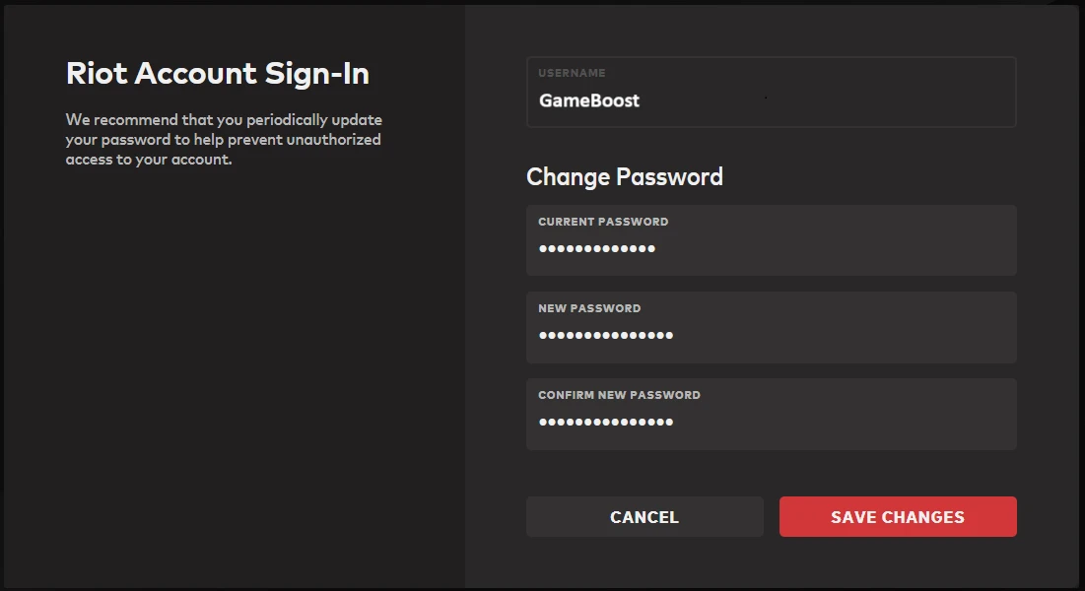Image resolution: width=1085 pixels, height=591 pixels.
Task: Click the word "unauthorized" in the description
Action: pos(333,140)
